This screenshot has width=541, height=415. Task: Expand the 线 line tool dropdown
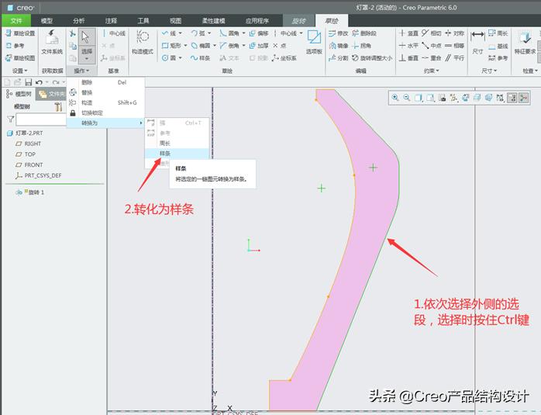[x=180, y=33]
